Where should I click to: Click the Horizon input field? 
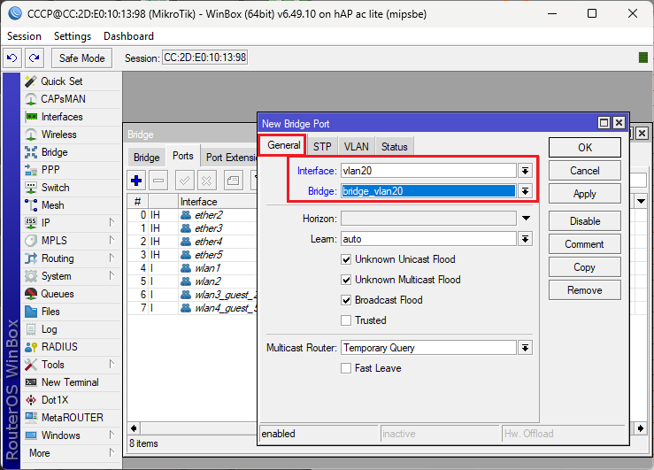pyautogui.click(x=428, y=219)
